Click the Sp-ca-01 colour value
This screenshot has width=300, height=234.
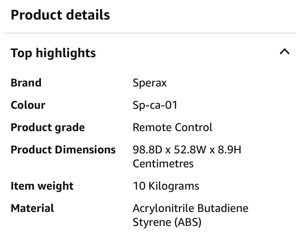pyautogui.click(x=155, y=105)
